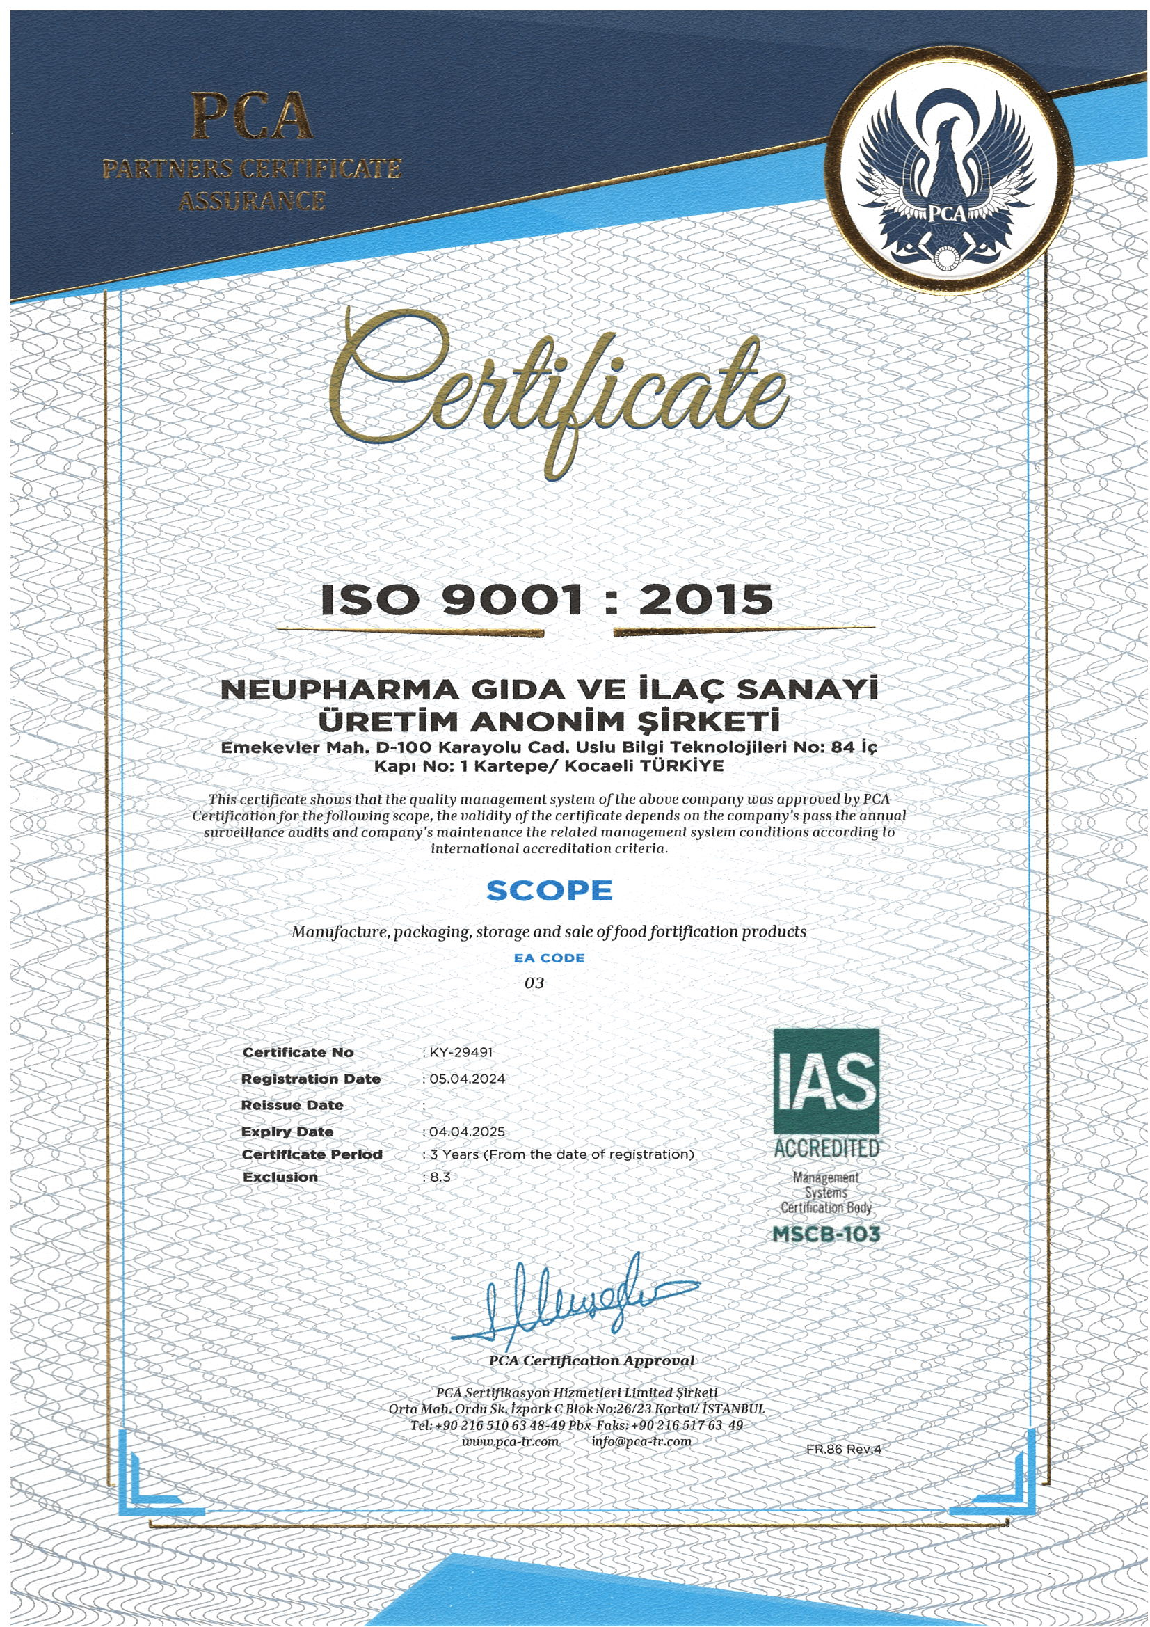
Task: Click 'PCA Certification Approval' caption
Action: point(591,1360)
